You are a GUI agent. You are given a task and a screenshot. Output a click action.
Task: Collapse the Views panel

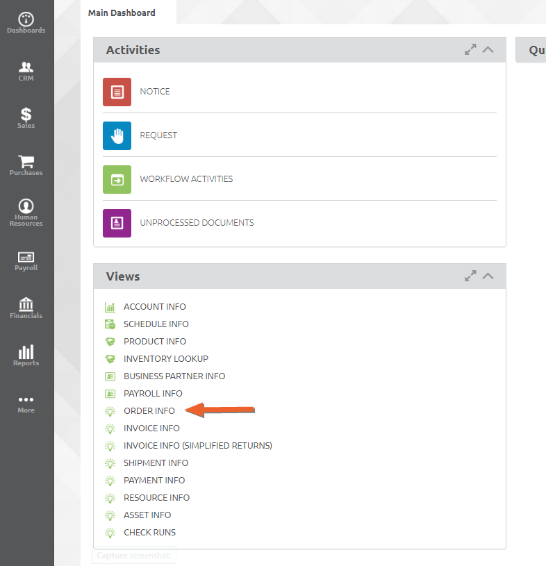(x=488, y=276)
